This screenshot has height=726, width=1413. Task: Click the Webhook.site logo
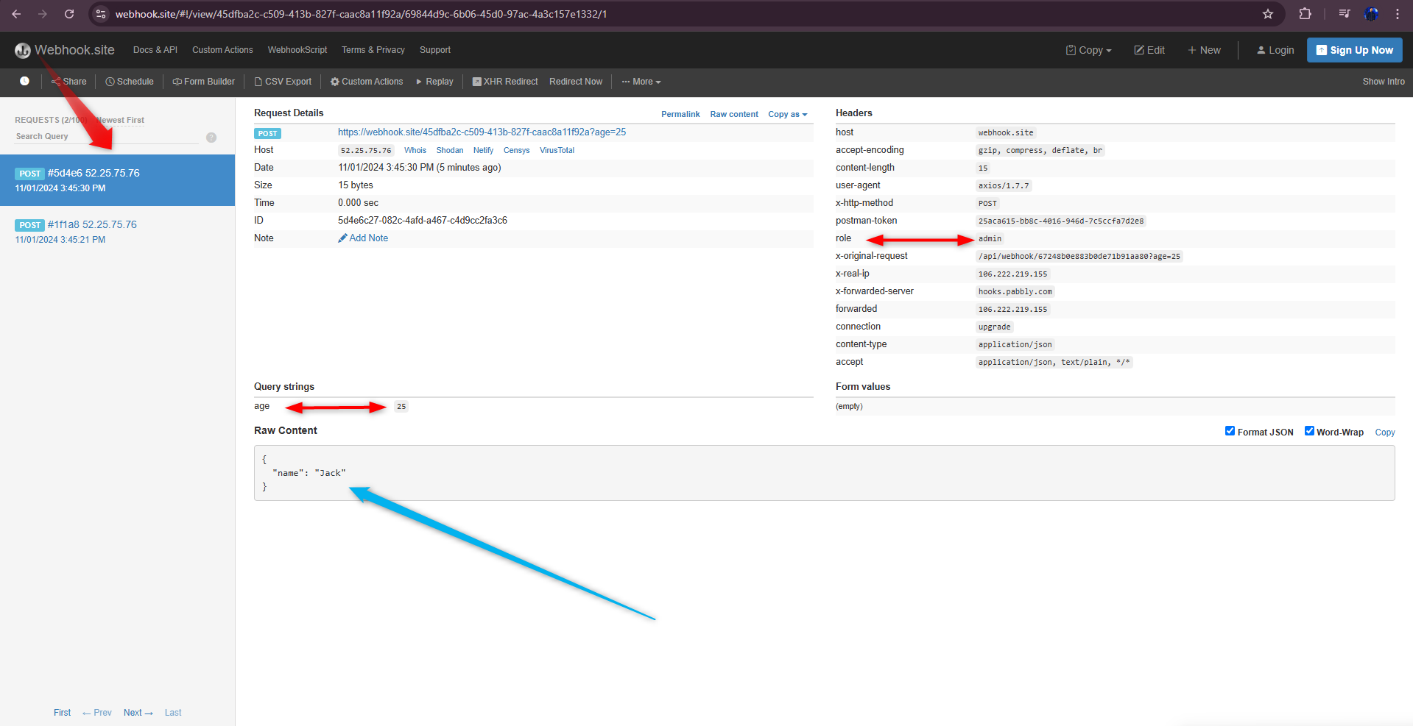pyautogui.click(x=65, y=50)
